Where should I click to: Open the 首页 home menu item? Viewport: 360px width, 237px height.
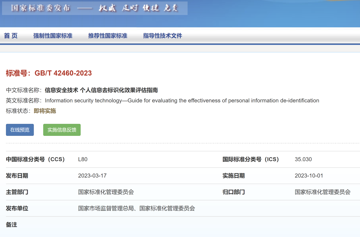[11, 36]
